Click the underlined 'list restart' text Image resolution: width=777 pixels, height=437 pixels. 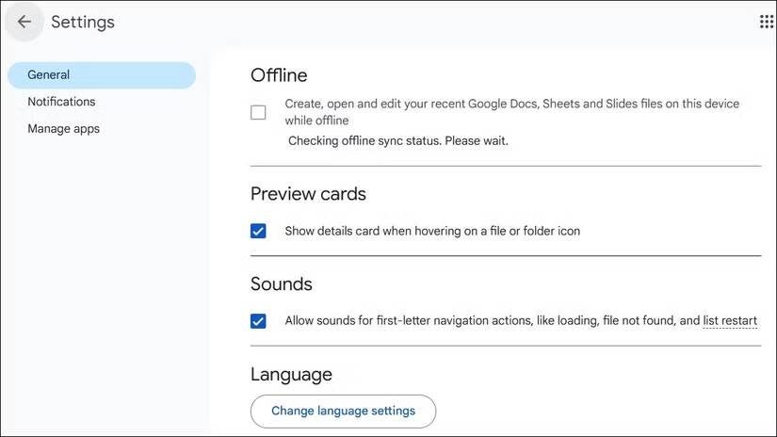[730, 320]
